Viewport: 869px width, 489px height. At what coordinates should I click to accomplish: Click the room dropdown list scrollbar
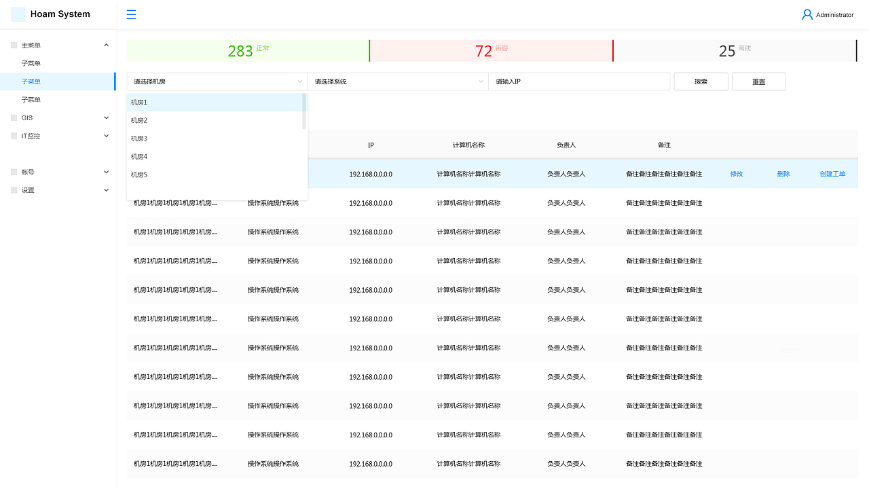pyautogui.click(x=304, y=111)
